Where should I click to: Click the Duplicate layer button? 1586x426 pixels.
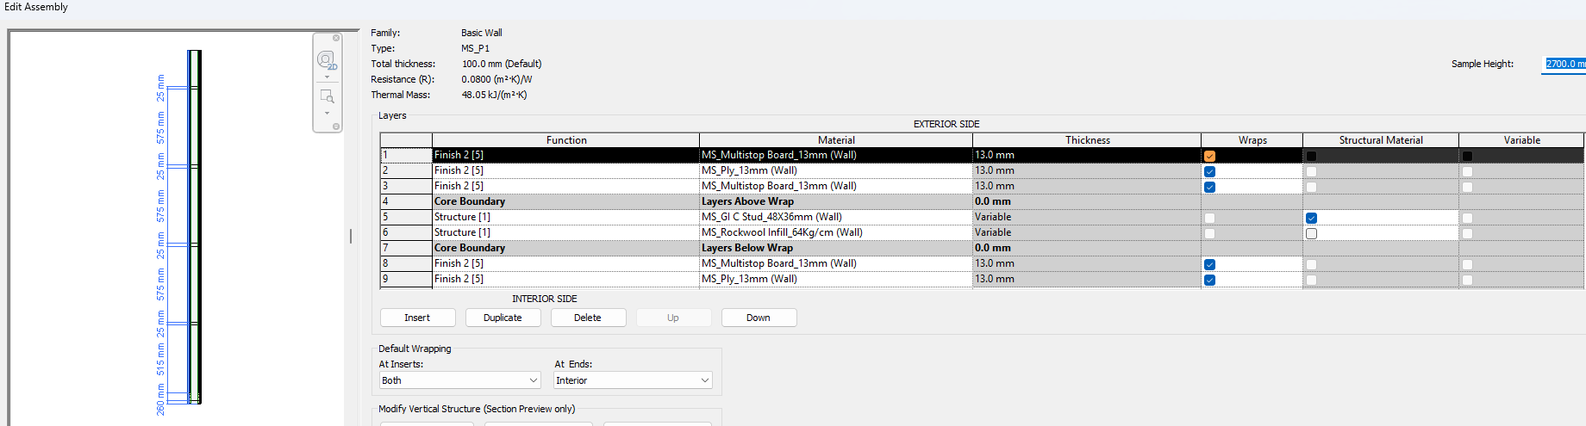coord(503,318)
